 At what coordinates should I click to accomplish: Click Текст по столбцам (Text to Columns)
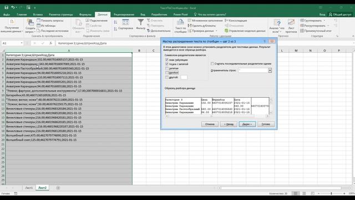(180, 26)
